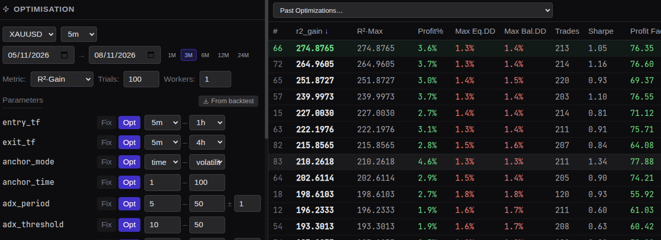Toggle anchor_mode to Opt
Screen dimensions: 661x240
point(129,162)
